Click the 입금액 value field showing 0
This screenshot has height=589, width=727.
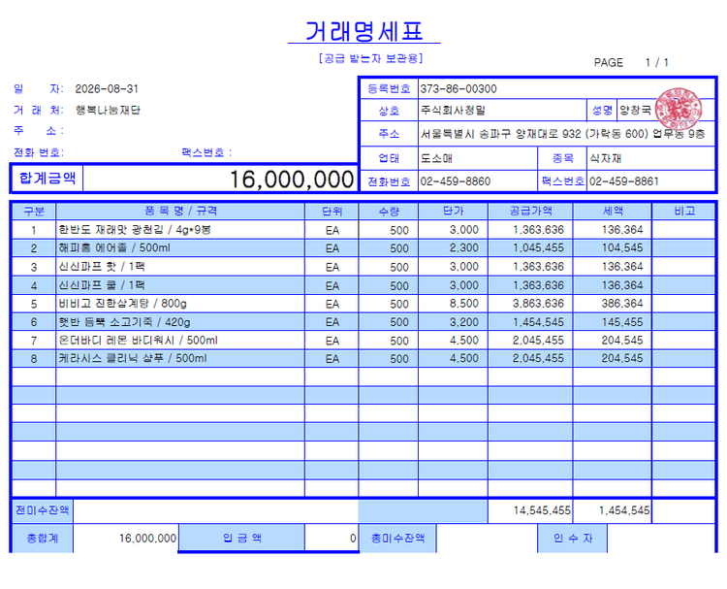point(332,538)
